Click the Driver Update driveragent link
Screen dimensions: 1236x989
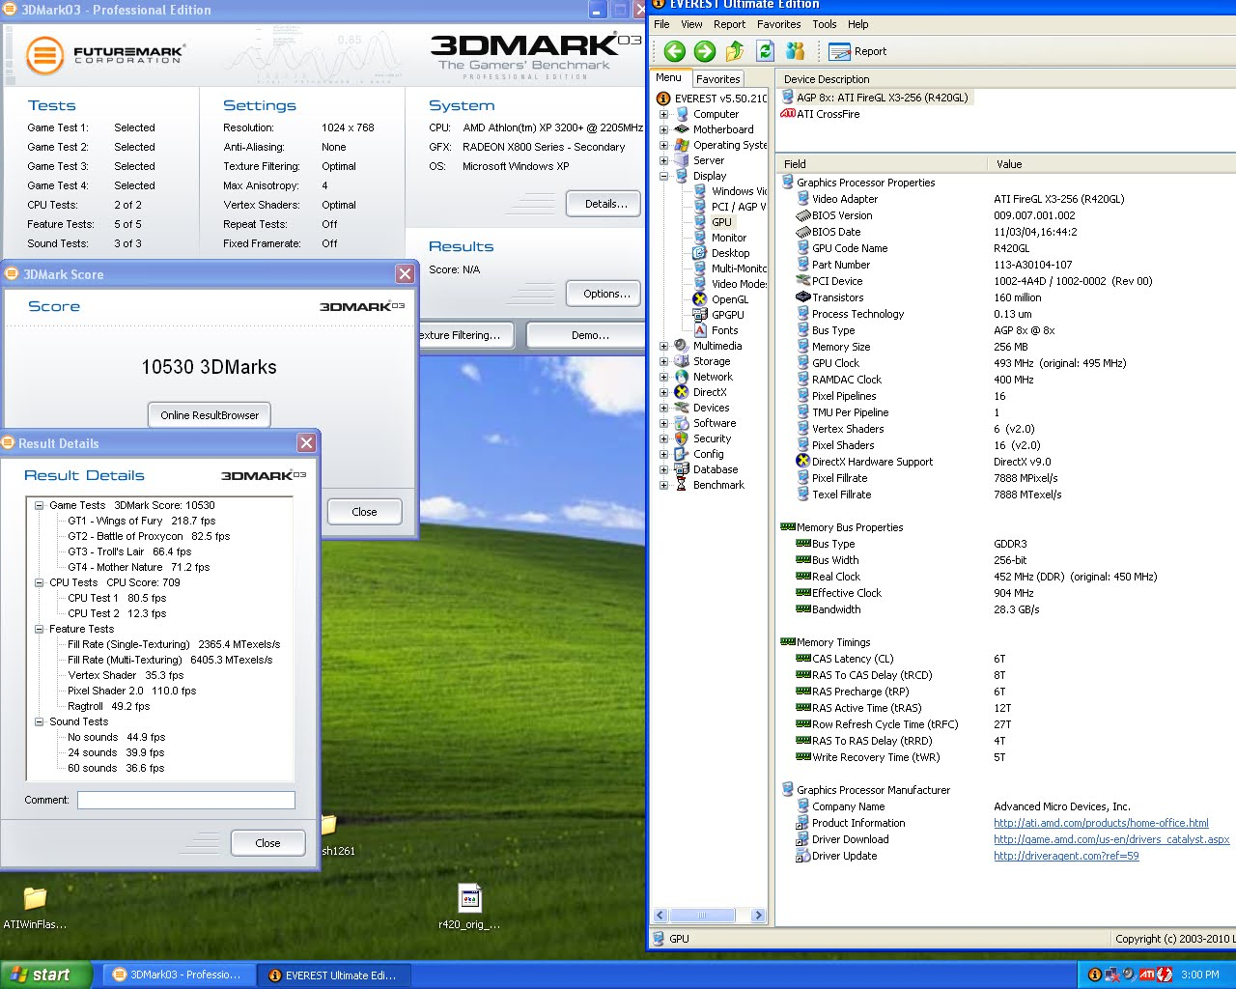1066,856
